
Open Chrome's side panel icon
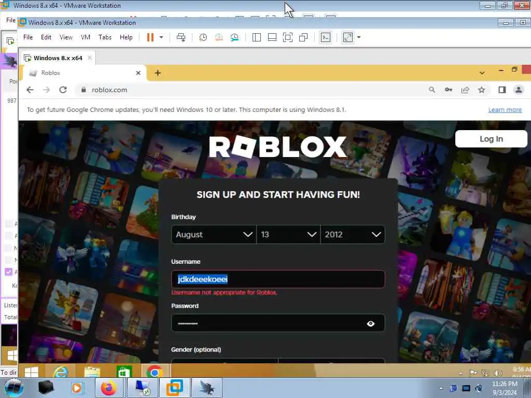coord(502,90)
